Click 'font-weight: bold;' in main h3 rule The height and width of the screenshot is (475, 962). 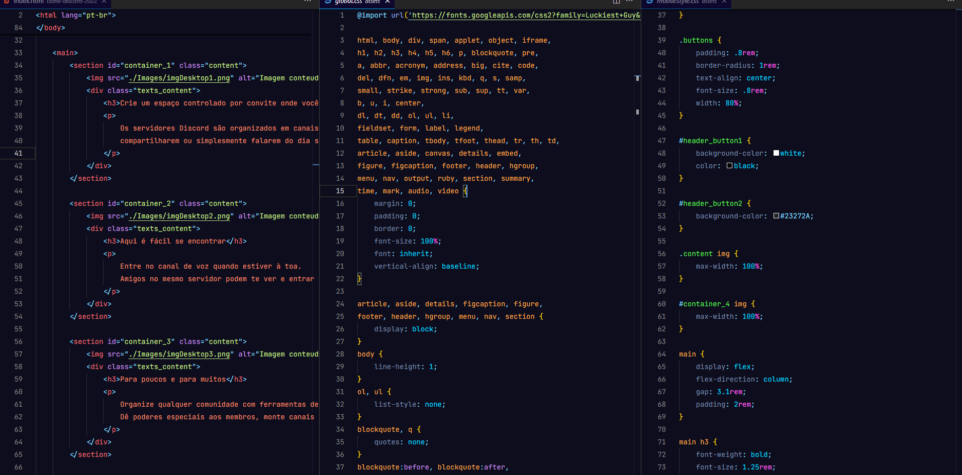pos(734,454)
